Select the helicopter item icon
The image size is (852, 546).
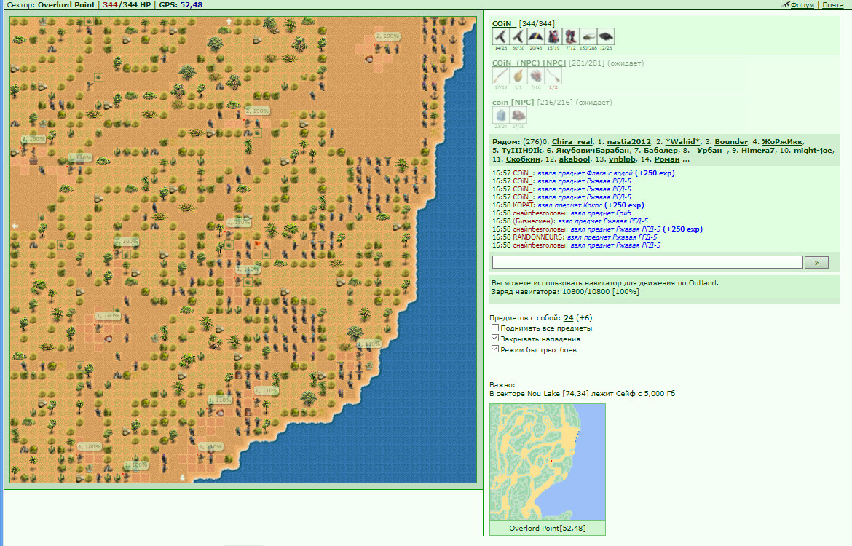coord(588,36)
